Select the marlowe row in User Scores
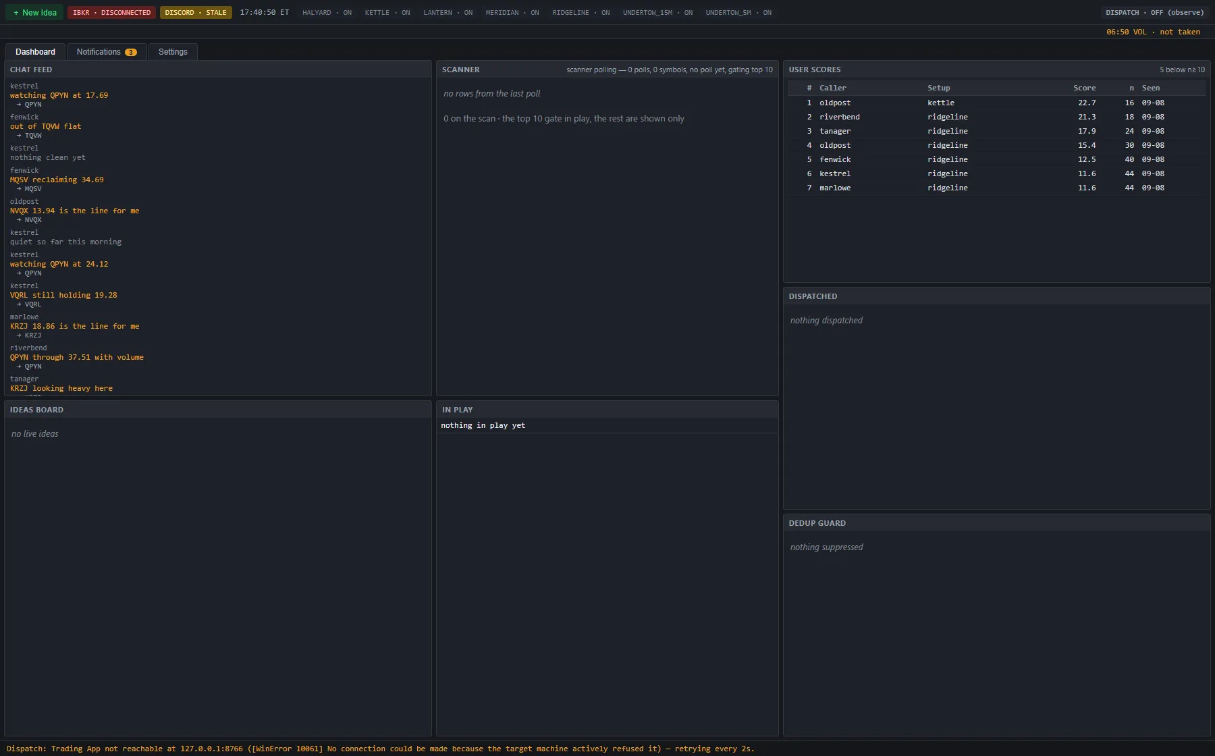This screenshot has width=1215, height=756. pyautogui.click(x=996, y=188)
